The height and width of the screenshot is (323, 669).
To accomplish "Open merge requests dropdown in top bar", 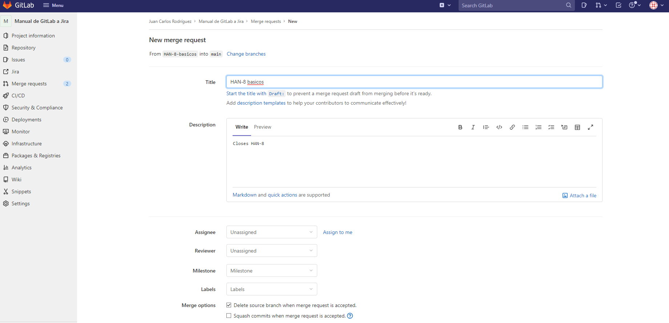I will point(601,5).
